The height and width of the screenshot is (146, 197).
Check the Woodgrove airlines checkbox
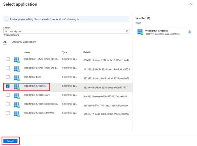(8, 68)
